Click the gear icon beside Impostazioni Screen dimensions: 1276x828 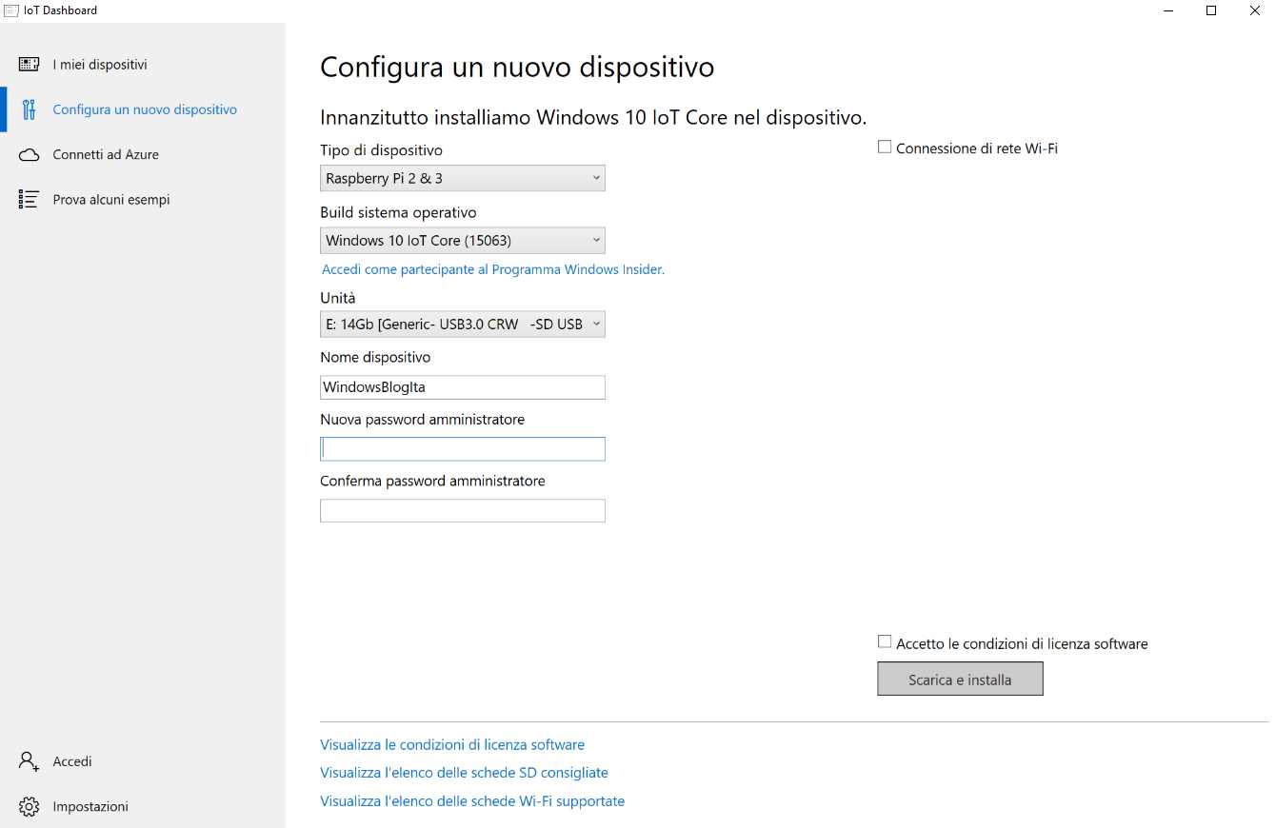pyautogui.click(x=30, y=806)
